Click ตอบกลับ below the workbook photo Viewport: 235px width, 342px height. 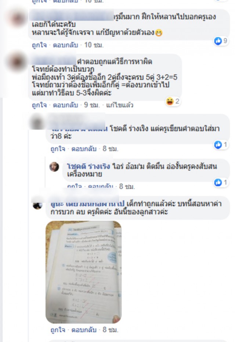(x=84, y=330)
